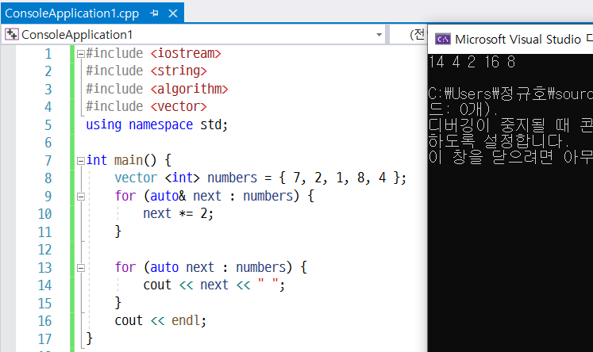Click the Microsoft Visual Studio console icon

[442, 39]
